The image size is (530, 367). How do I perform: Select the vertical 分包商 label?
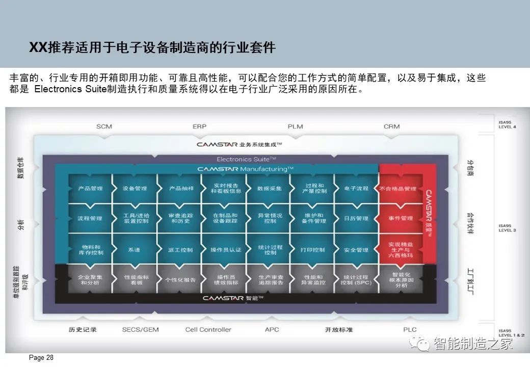pos(470,168)
